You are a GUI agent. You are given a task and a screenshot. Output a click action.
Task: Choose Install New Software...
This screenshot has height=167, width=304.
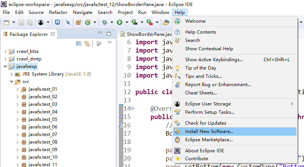click(x=235, y=131)
